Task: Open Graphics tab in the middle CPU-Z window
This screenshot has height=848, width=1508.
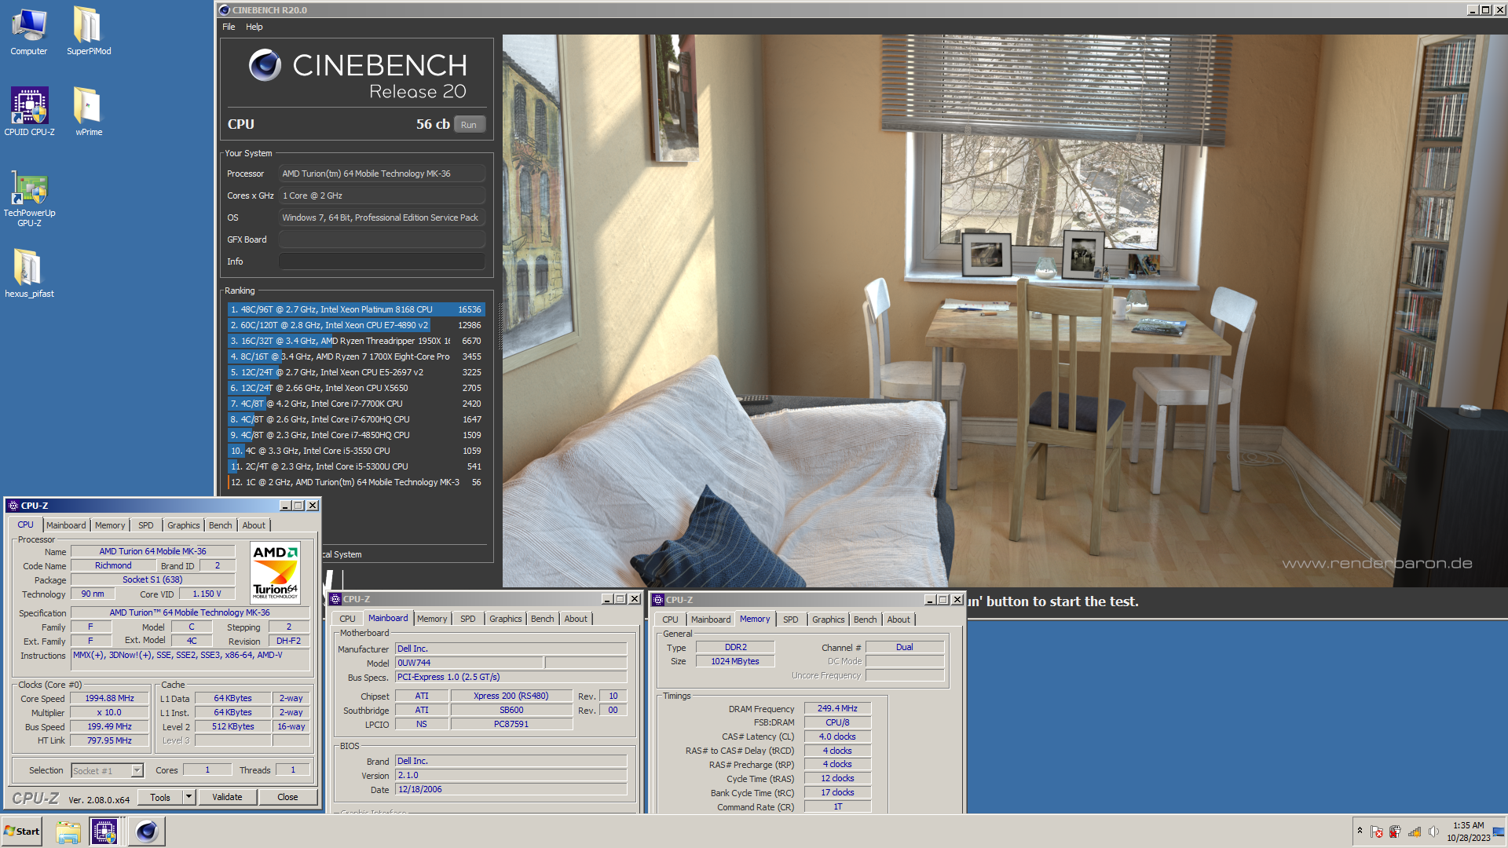Action: click(506, 619)
